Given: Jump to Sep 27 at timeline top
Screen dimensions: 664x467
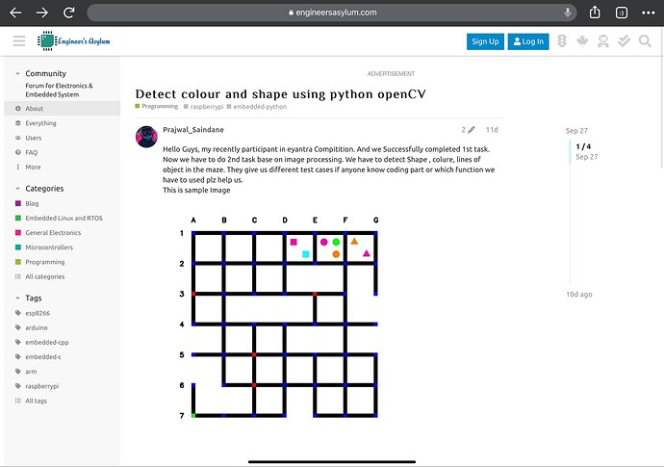Looking at the screenshot, I should pos(576,131).
